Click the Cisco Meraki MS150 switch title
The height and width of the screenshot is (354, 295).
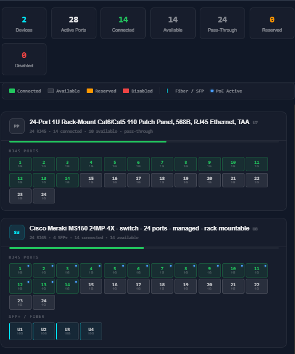pos(139,229)
